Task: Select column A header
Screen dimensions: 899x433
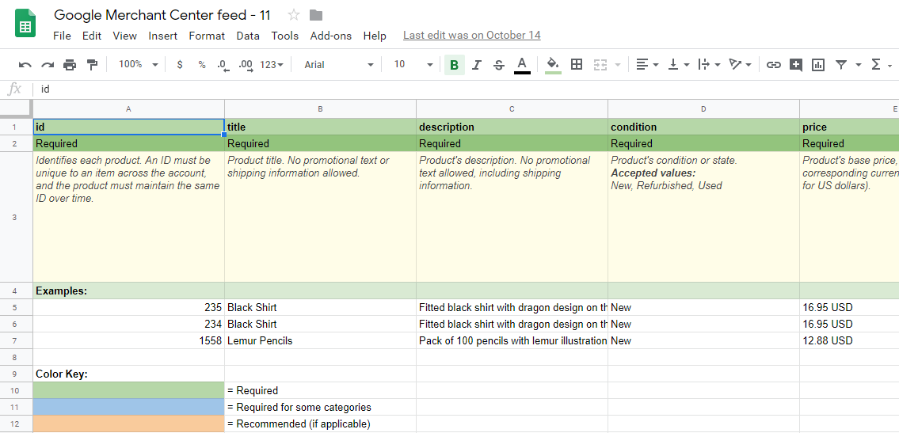Action: coord(128,108)
